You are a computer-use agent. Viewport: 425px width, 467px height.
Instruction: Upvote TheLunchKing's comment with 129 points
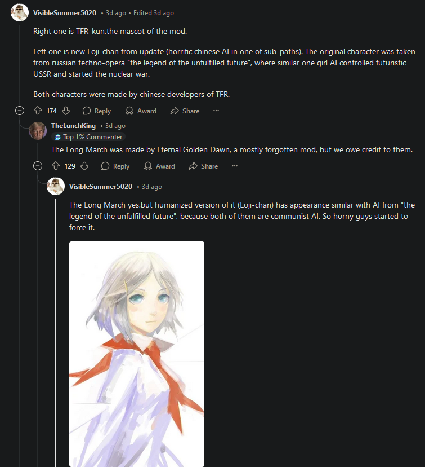(x=56, y=166)
